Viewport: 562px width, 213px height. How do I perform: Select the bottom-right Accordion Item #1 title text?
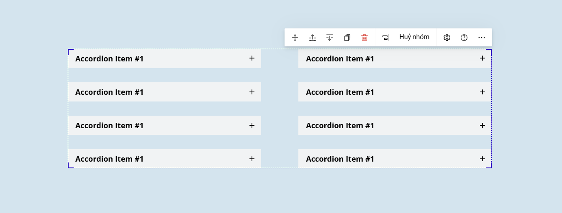click(340, 159)
